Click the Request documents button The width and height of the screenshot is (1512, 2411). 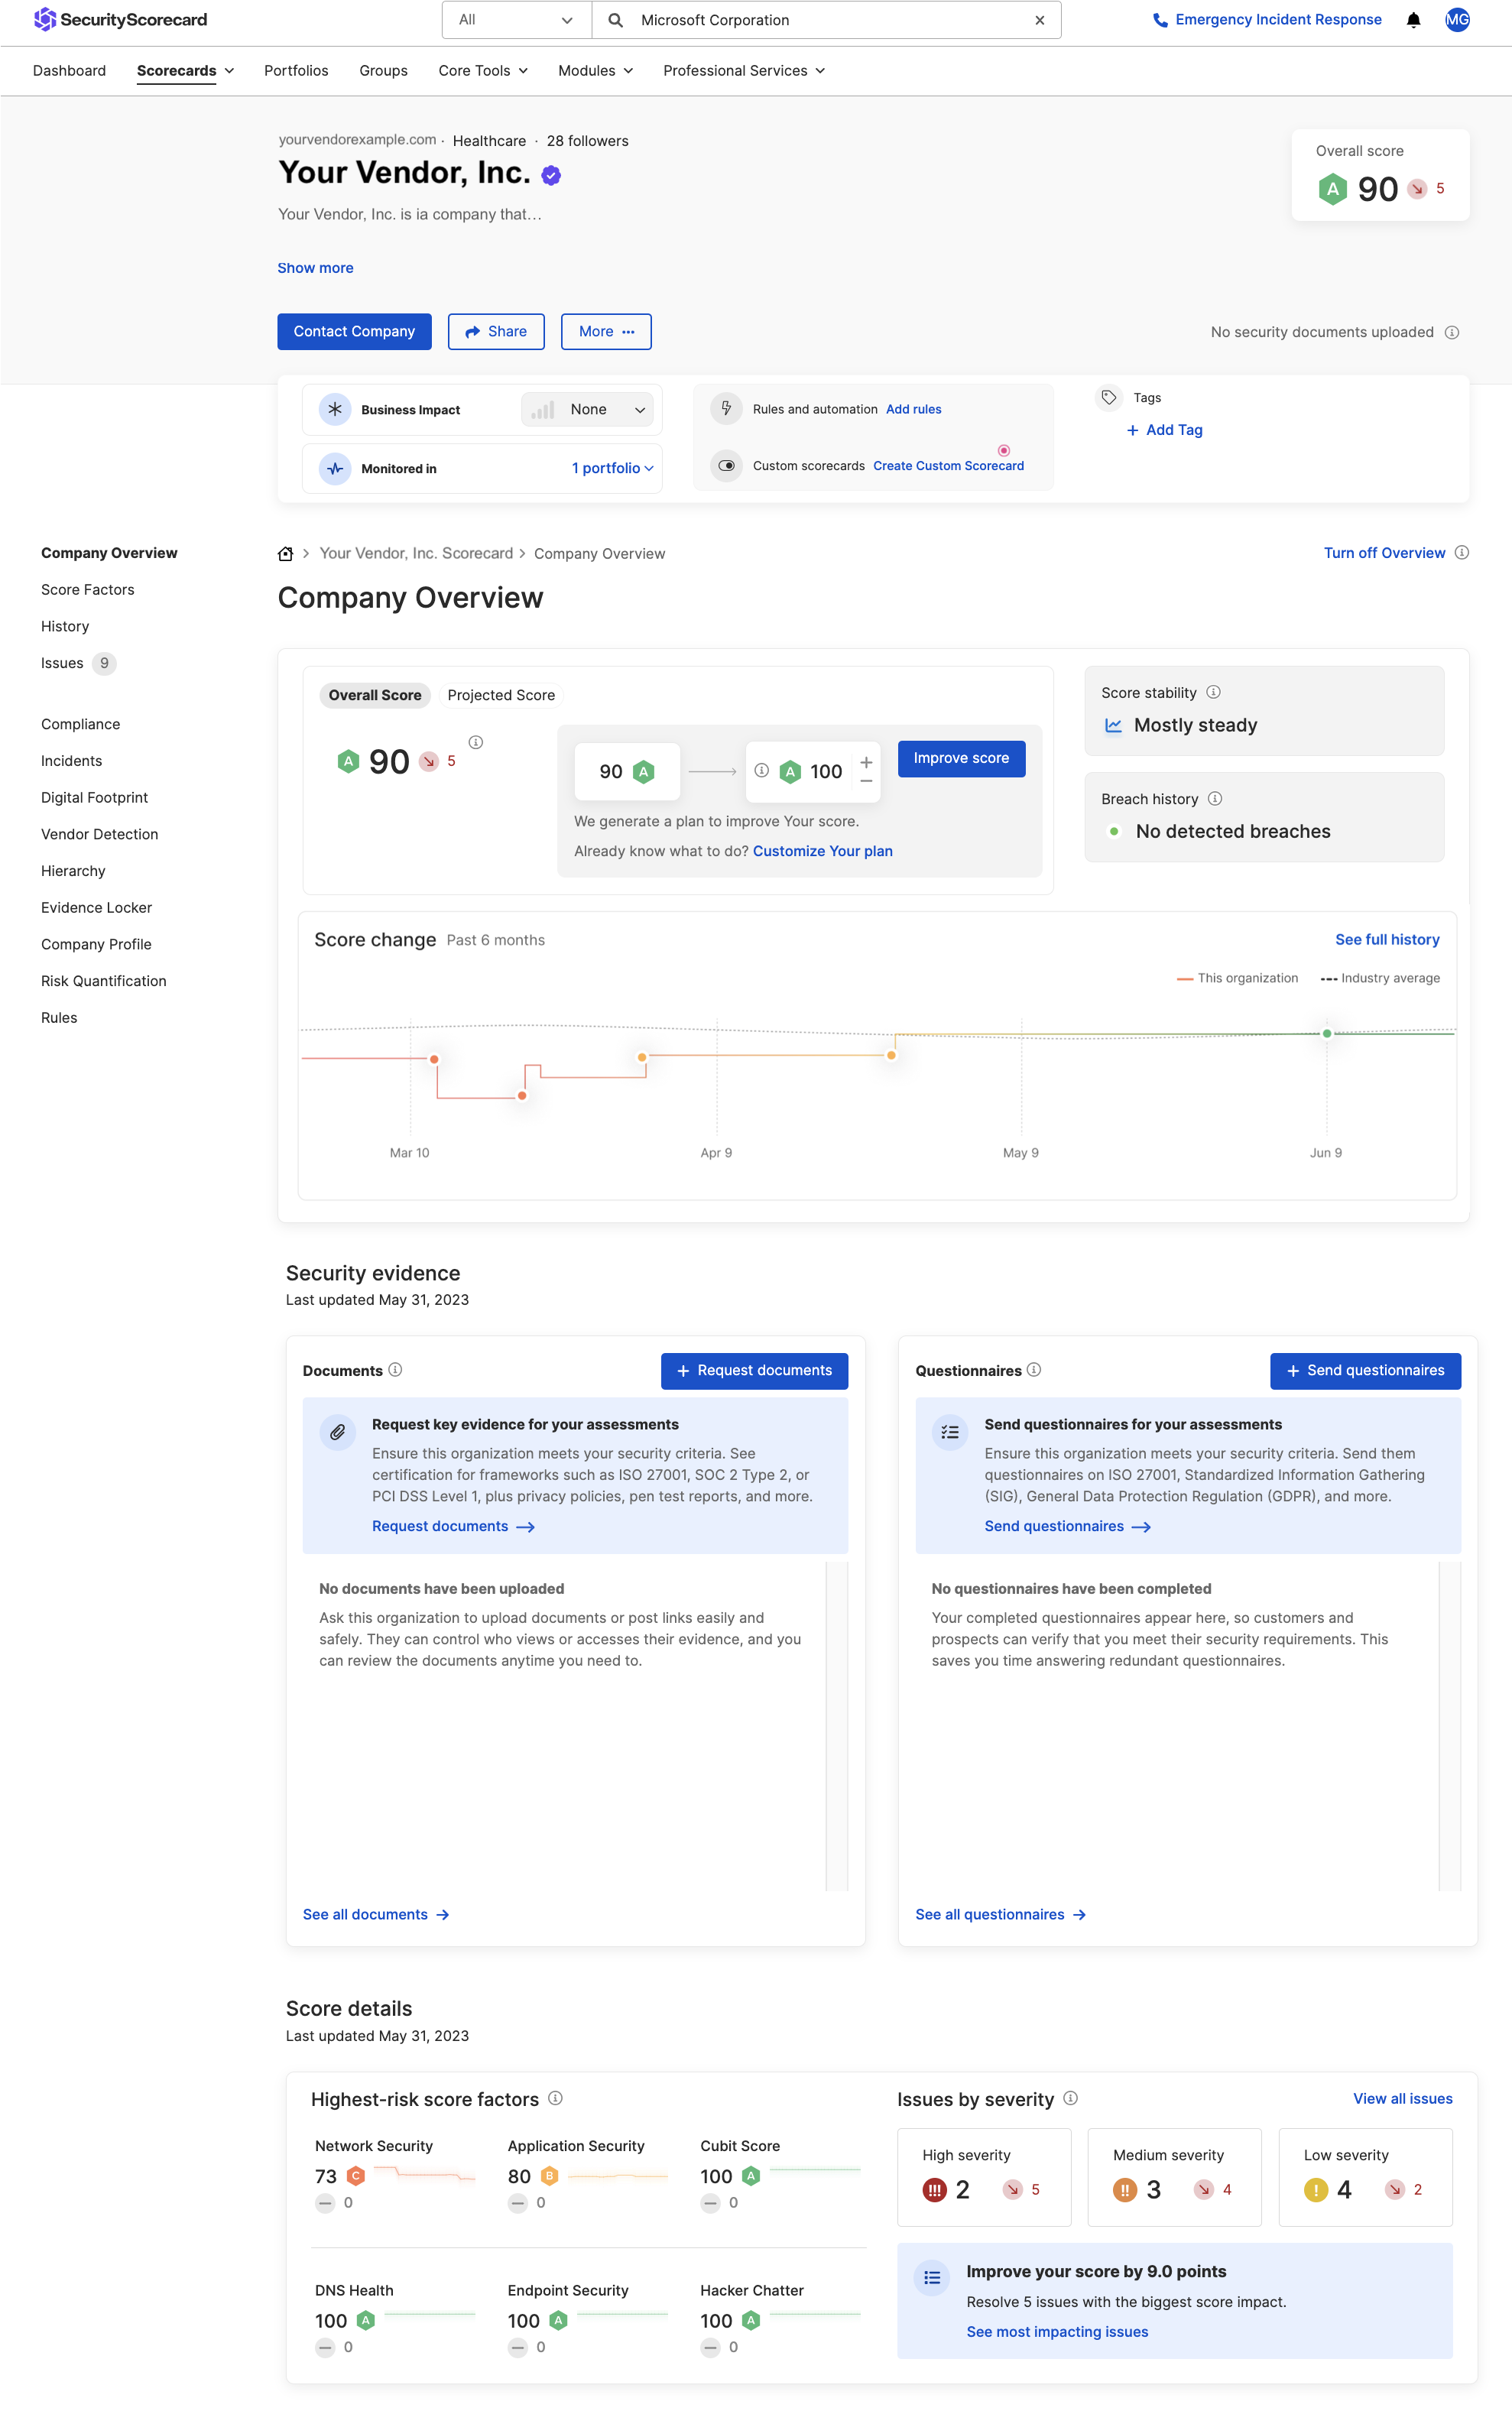click(x=754, y=1370)
